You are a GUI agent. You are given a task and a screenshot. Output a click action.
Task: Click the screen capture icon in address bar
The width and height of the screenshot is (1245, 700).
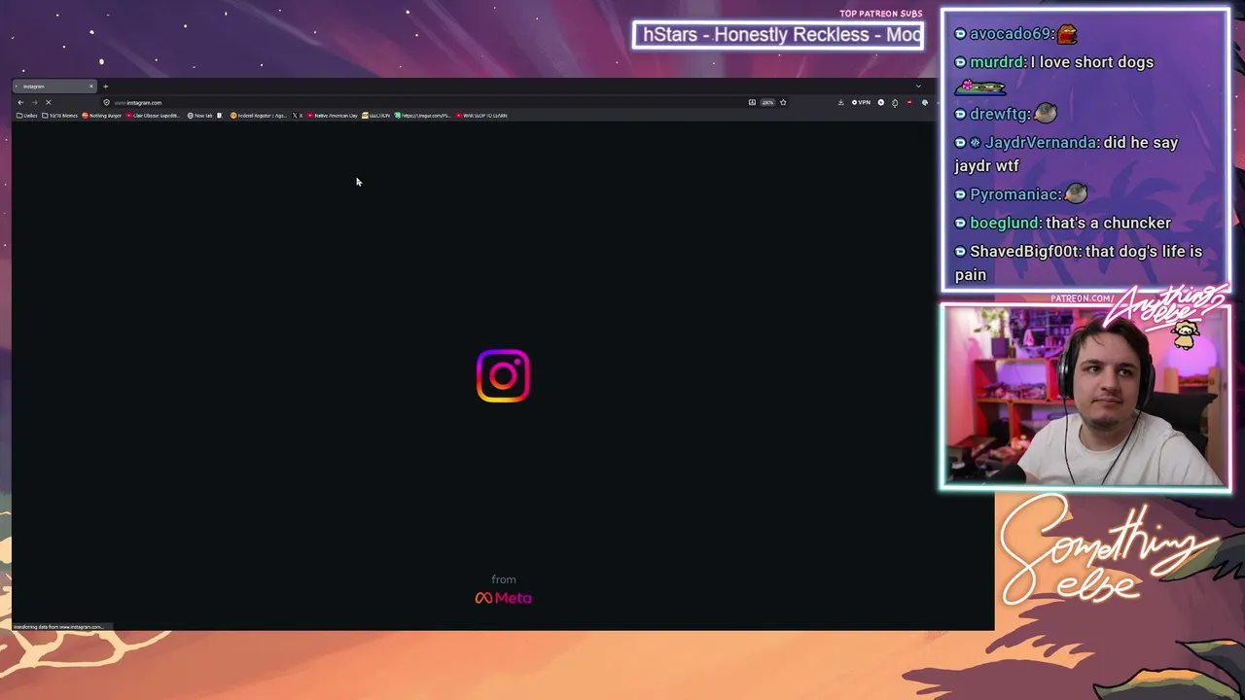point(752,102)
